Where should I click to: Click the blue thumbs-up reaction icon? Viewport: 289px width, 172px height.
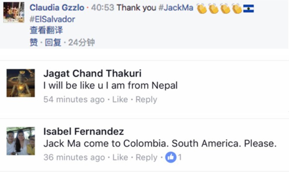tap(171, 157)
